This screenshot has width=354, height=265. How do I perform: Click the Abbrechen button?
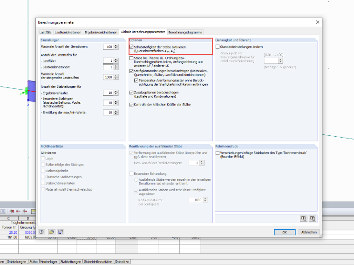309,232
